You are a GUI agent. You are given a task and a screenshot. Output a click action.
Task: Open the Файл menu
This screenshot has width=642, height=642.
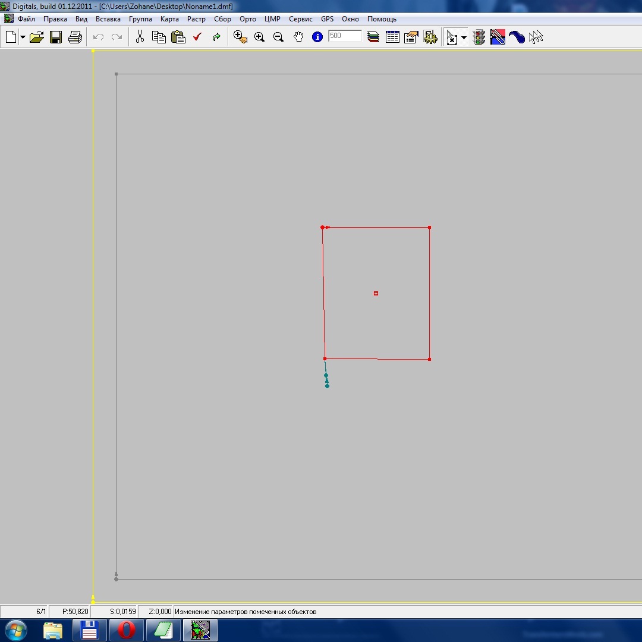pos(26,19)
